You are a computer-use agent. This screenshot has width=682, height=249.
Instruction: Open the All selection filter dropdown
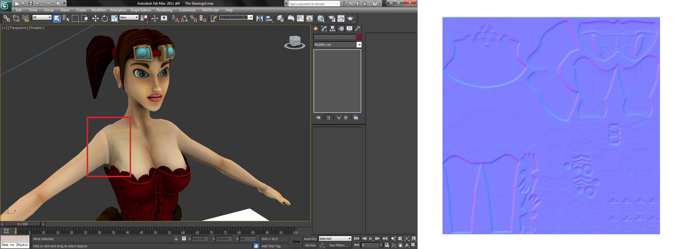click(42, 17)
